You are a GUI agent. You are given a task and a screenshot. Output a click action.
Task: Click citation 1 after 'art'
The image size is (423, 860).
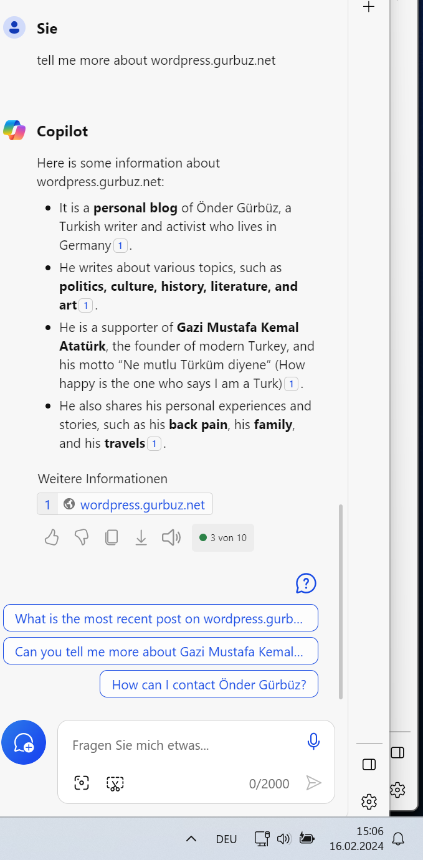[86, 306]
